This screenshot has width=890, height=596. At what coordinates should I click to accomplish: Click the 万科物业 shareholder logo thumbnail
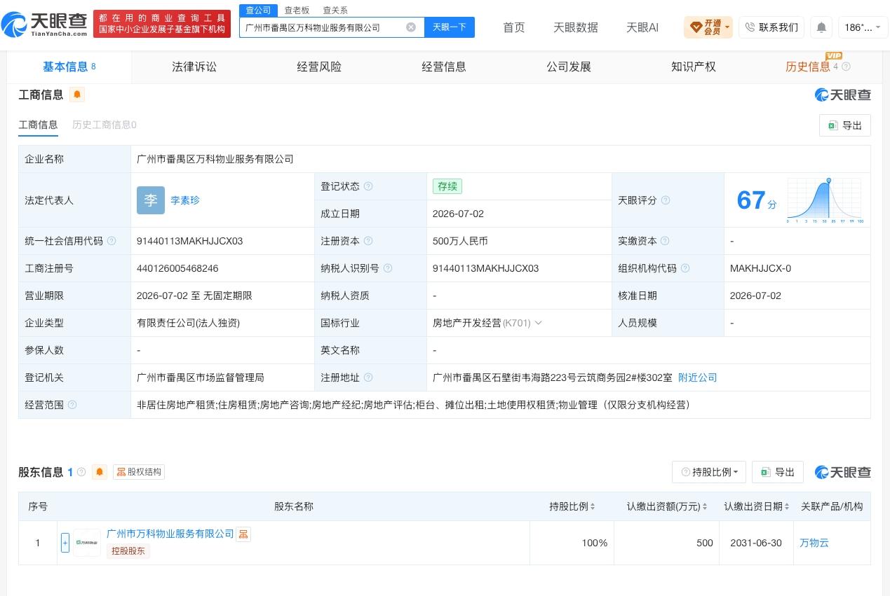tap(88, 543)
